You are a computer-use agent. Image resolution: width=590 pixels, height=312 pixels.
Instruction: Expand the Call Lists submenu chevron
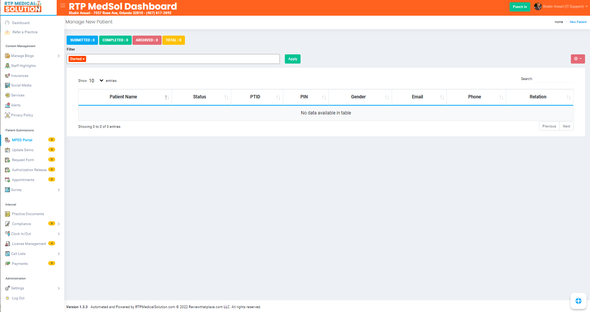(x=59, y=254)
